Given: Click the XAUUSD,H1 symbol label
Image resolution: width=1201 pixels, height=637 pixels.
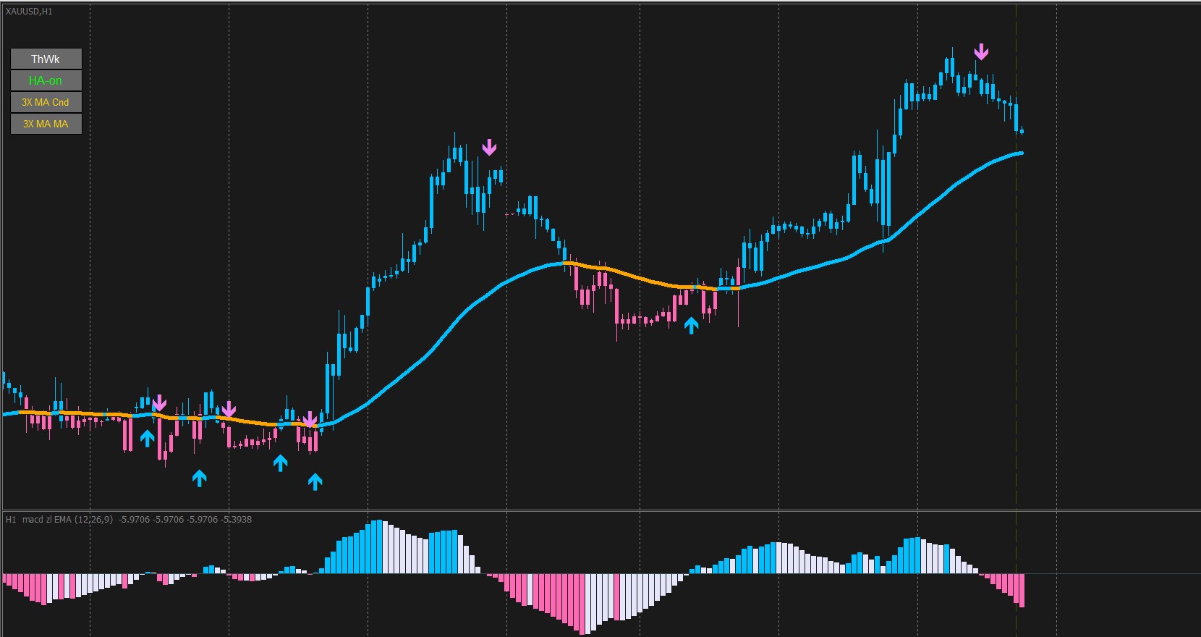Looking at the screenshot, I should 29,12.
